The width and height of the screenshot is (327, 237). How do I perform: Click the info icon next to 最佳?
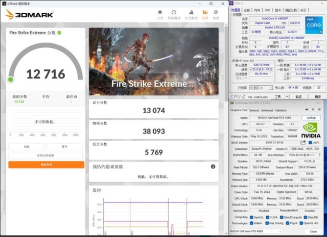(76, 97)
